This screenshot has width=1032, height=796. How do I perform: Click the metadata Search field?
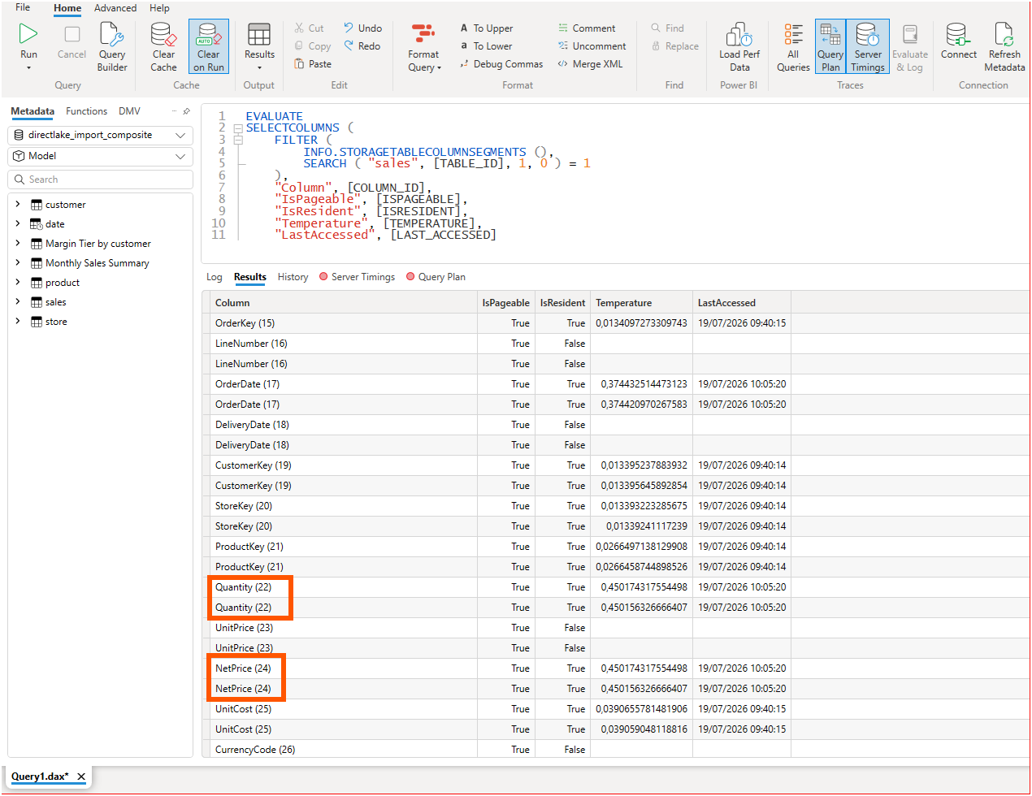(x=101, y=180)
